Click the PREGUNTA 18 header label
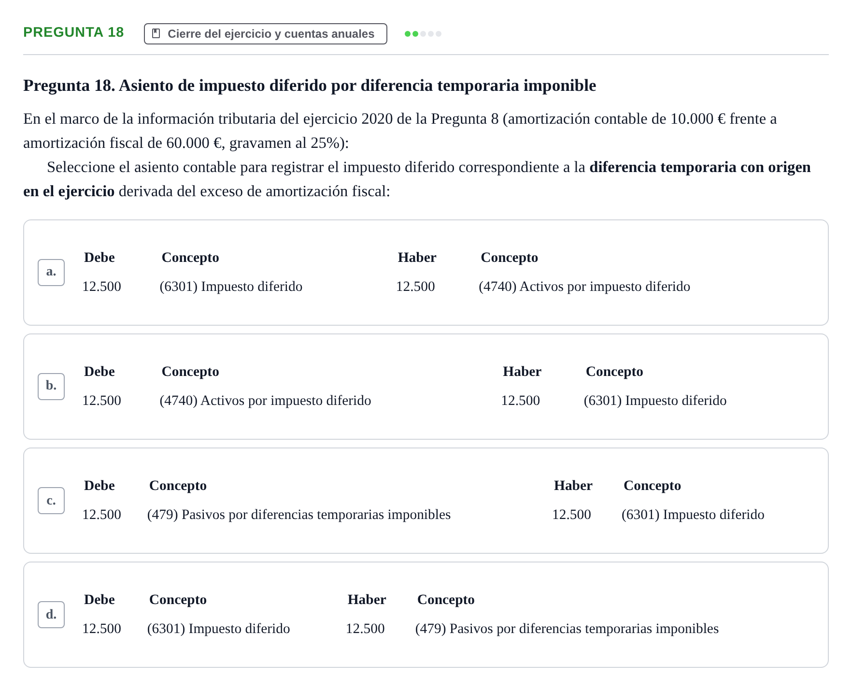Image resolution: width=852 pixels, height=692 pixels. [73, 32]
